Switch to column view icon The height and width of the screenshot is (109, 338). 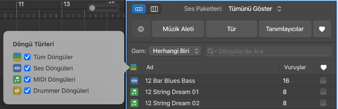[154, 9]
